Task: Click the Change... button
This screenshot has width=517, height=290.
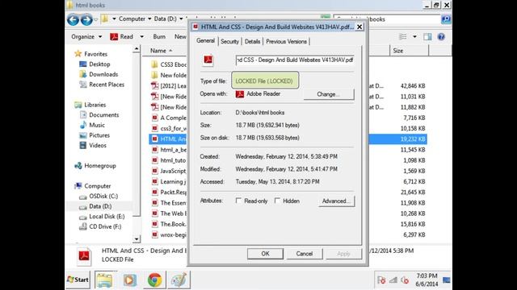Action: pos(329,94)
